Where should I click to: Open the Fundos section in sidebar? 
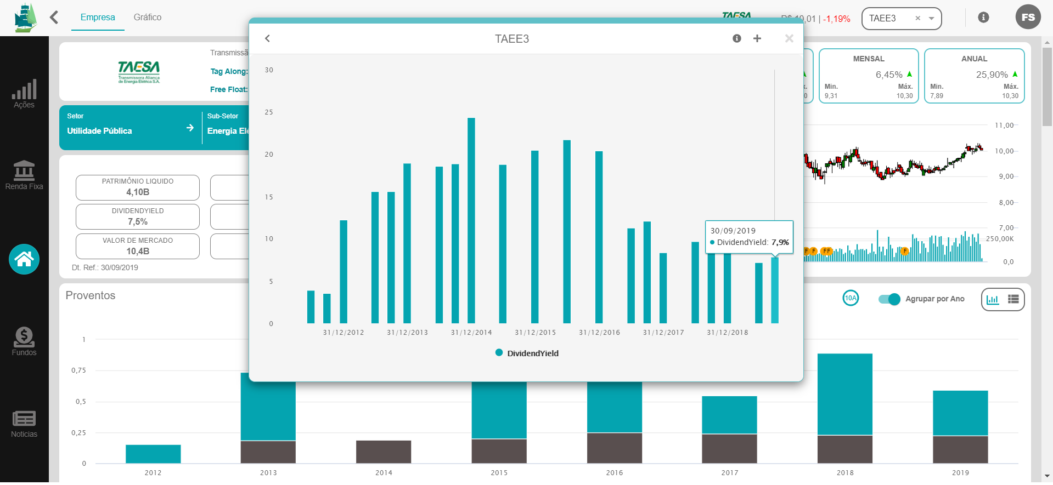[x=24, y=341]
